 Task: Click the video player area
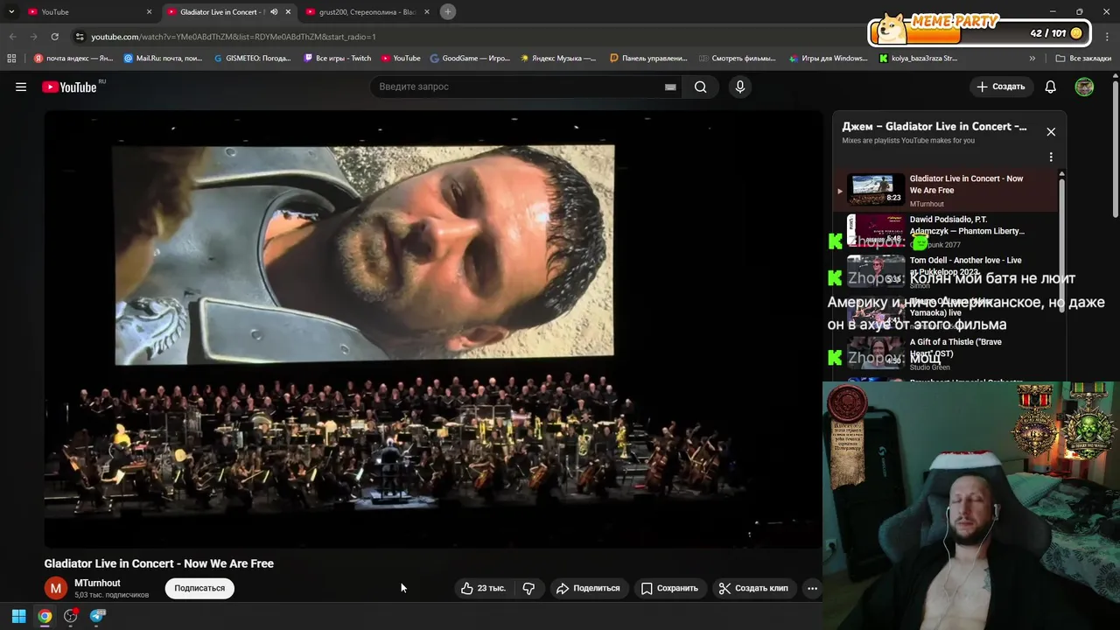point(433,329)
